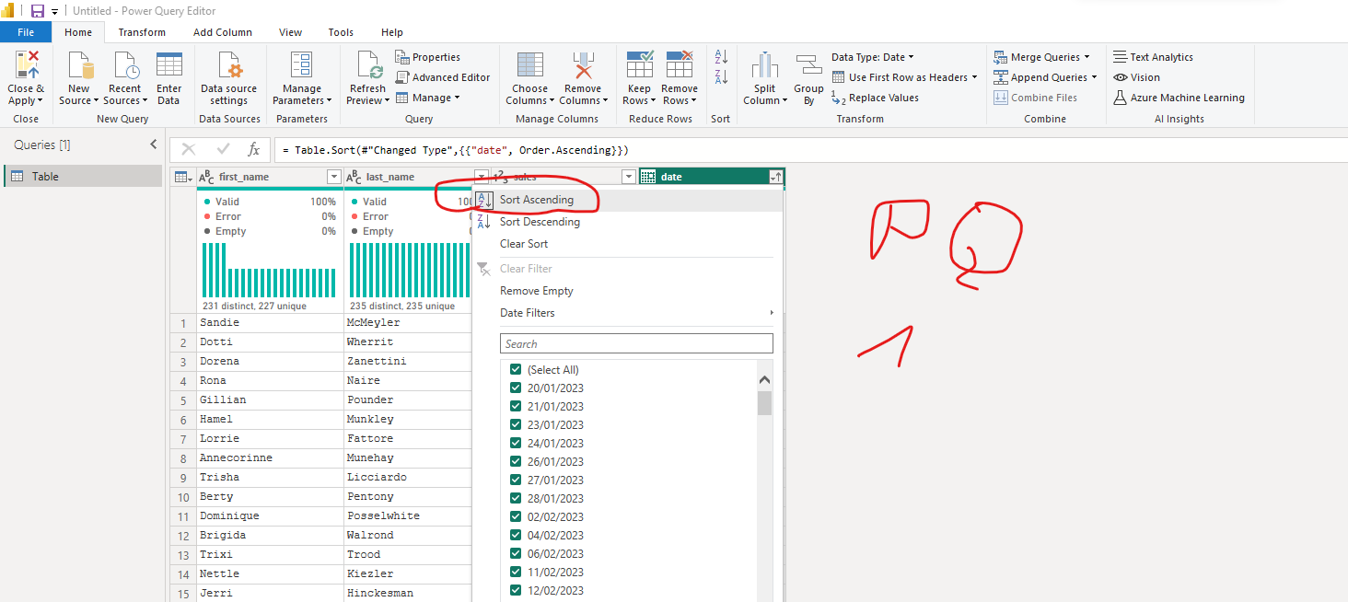The height and width of the screenshot is (602, 1348).
Task: Click the Split Column icon
Action: [x=765, y=66]
